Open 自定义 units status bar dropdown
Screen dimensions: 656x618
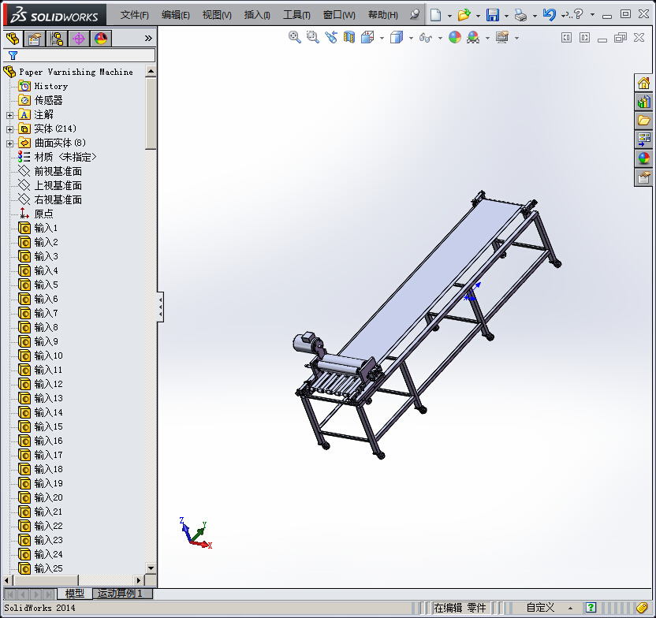pos(550,608)
